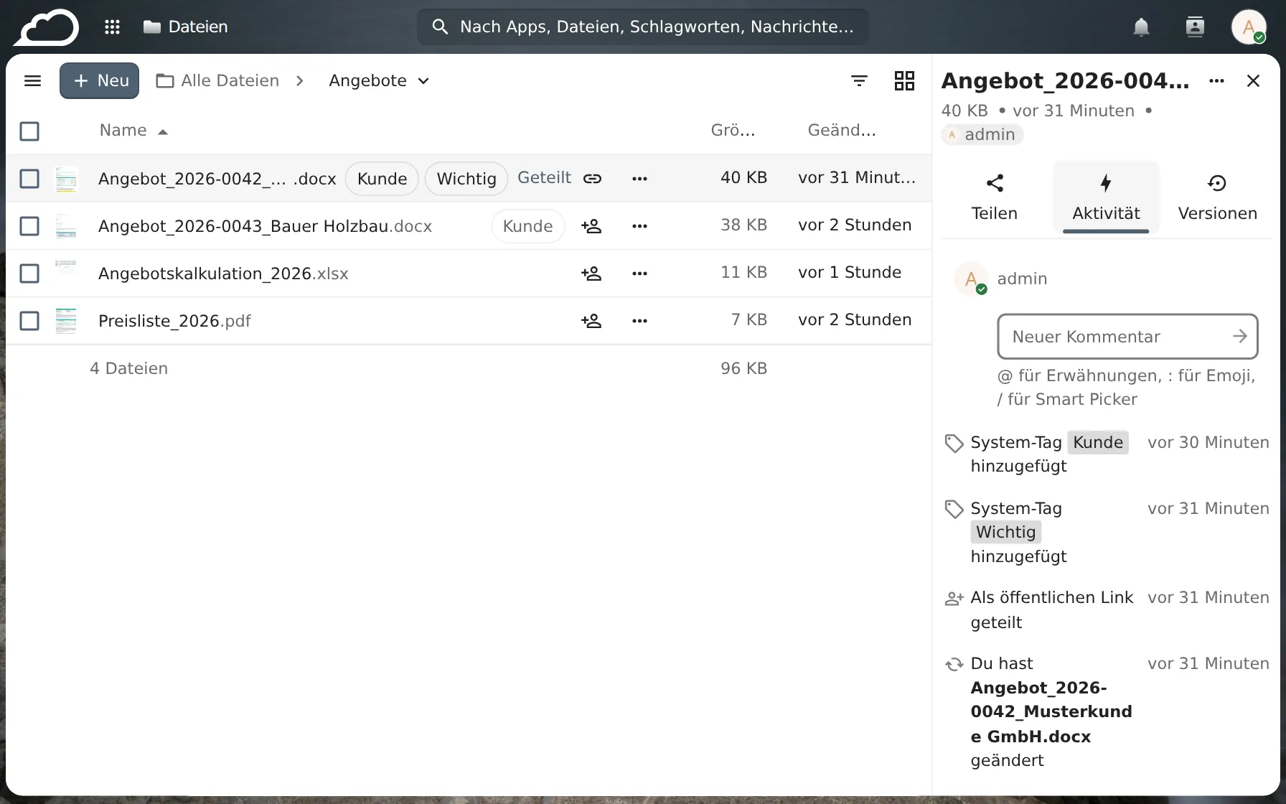Click the Geteilt label on first file
The width and height of the screenshot is (1286, 804).
(x=544, y=178)
